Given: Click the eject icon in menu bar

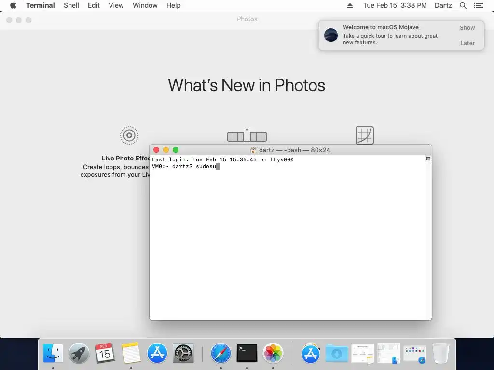Looking at the screenshot, I should [x=350, y=5].
